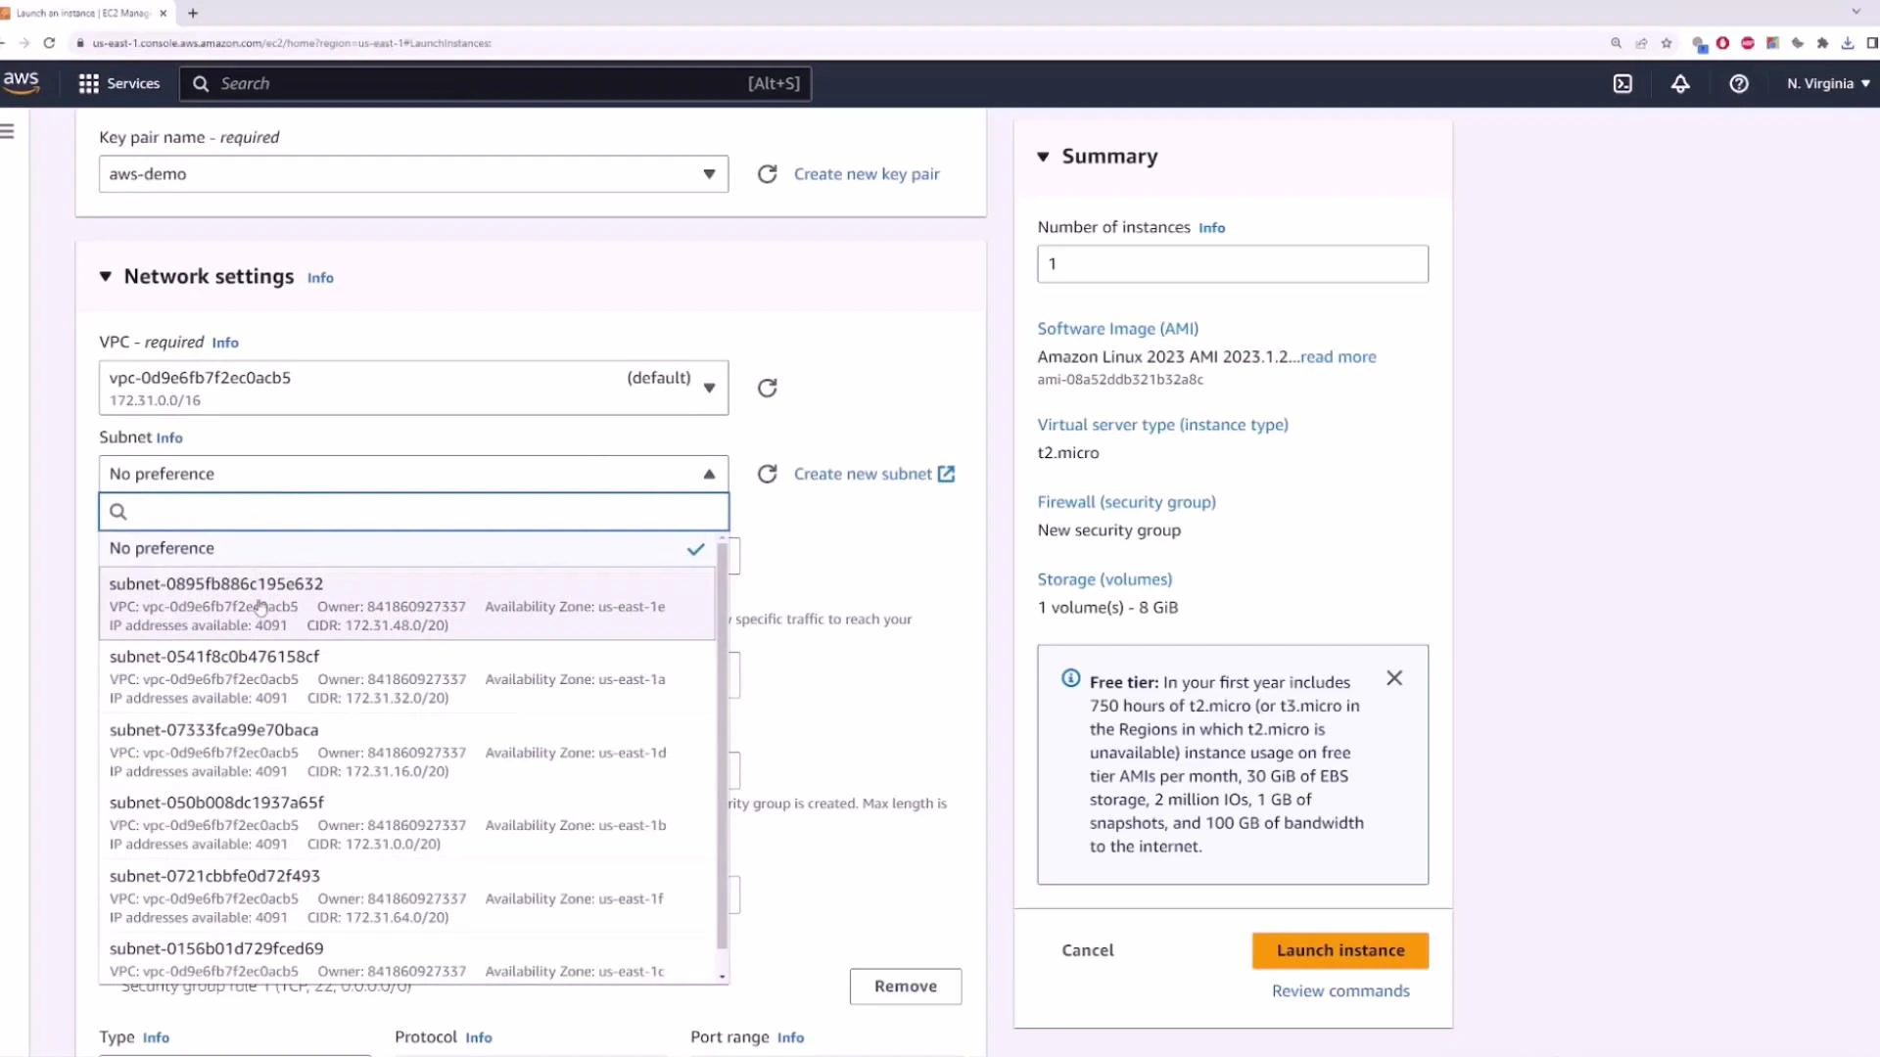Open the AWS CloudShell terminal

1622,83
